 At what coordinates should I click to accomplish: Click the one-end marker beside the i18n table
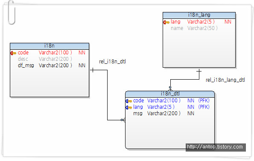tap(93, 70)
